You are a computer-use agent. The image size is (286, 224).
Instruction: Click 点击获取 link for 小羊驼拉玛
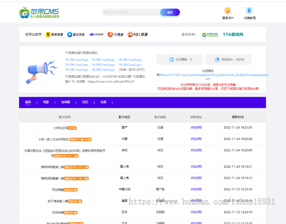(196, 128)
